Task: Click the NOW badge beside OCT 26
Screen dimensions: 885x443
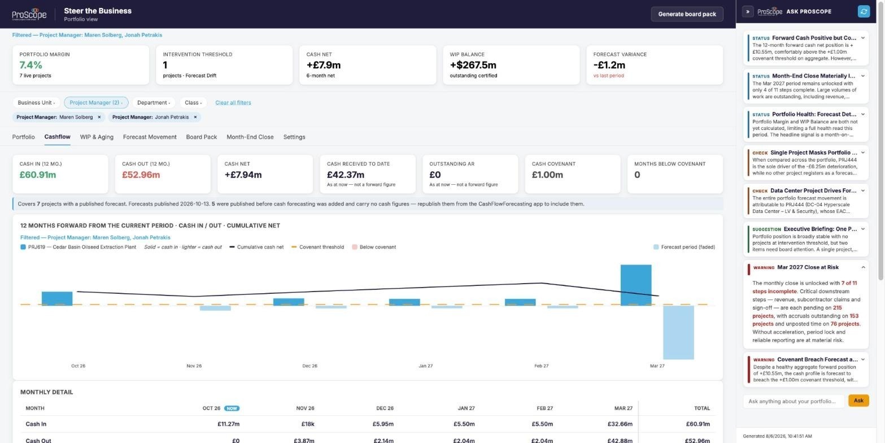Action: [x=232, y=409]
